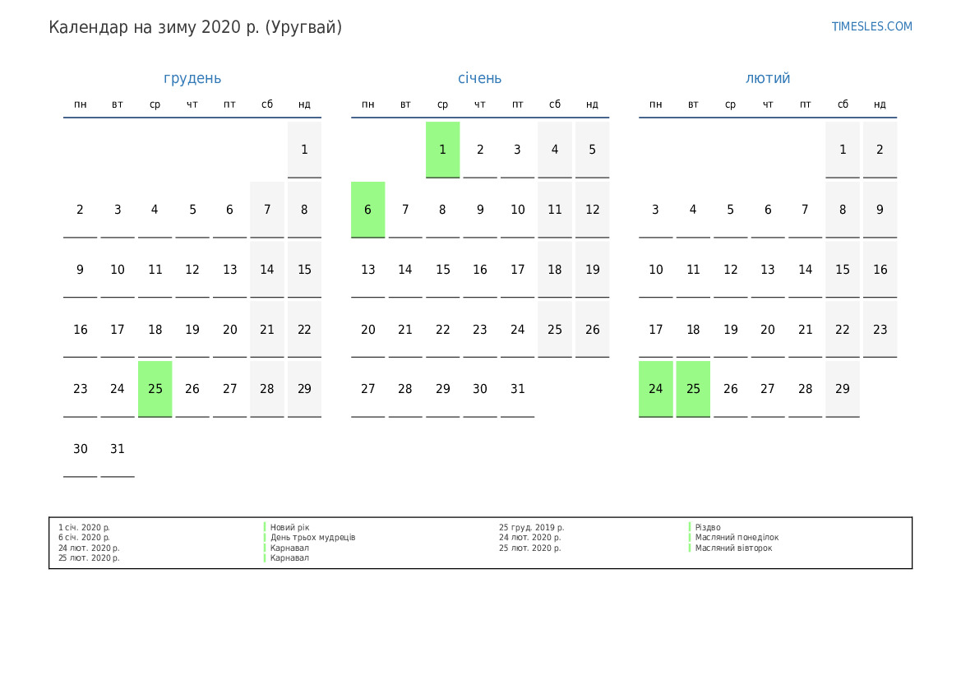Select January 27 in січень
The height and width of the screenshot is (680, 961).
point(367,389)
